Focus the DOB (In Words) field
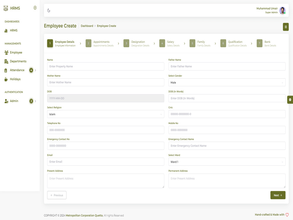This screenshot has width=293, height=220. tap(227, 98)
